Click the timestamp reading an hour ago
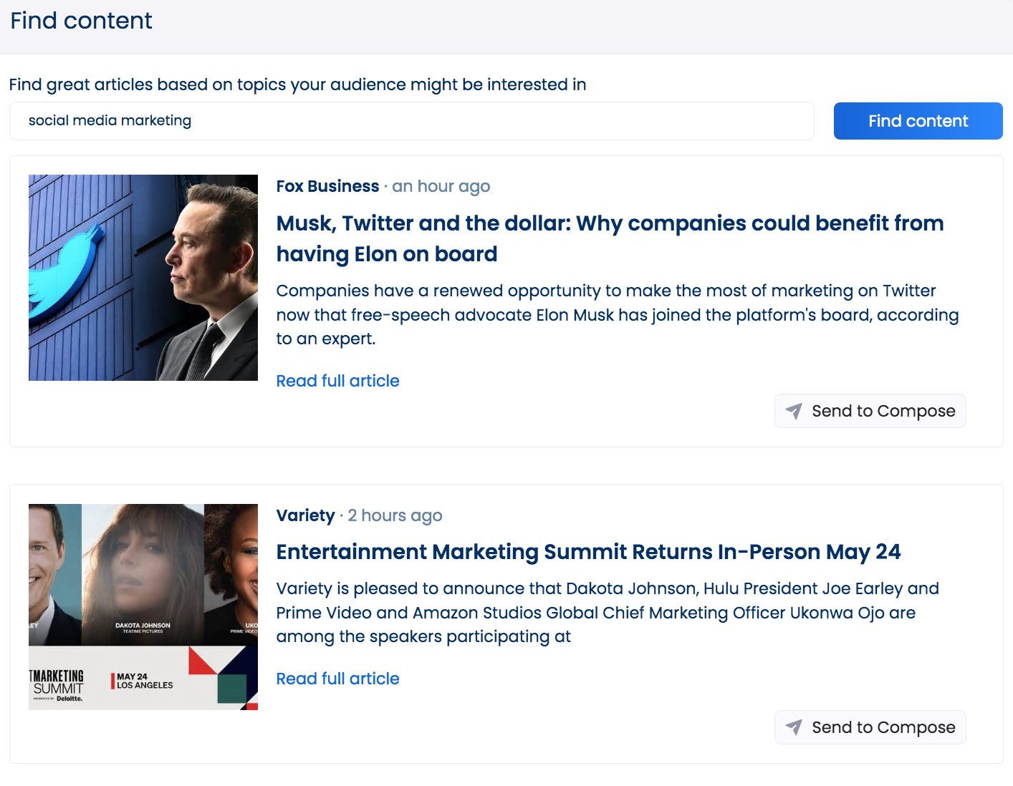This screenshot has width=1013, height=786. tap(441, 186)
